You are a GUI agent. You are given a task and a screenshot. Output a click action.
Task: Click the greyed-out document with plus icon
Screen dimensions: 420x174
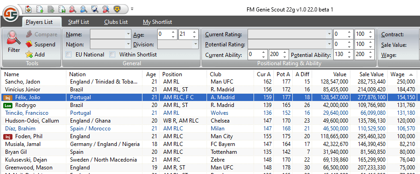(x=51, y=9)
